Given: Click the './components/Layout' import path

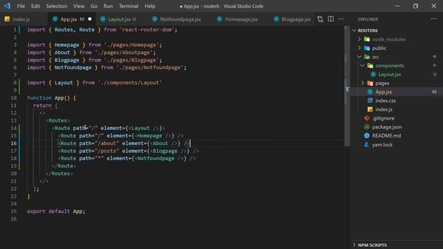Looking at the screenshot, I should pyautogui.click(x=130, y=82).
